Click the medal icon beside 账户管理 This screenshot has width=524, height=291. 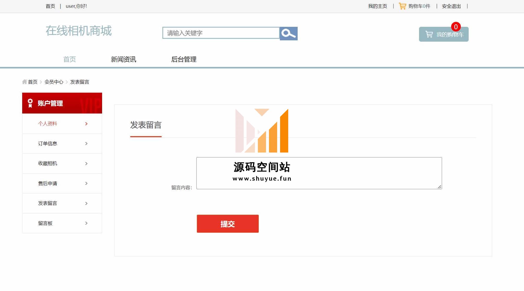(x=30, y=103)
